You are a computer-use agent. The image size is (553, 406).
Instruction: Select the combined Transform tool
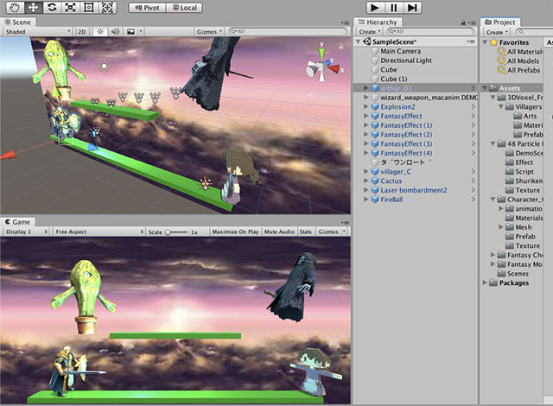click(x=107, y=8)
